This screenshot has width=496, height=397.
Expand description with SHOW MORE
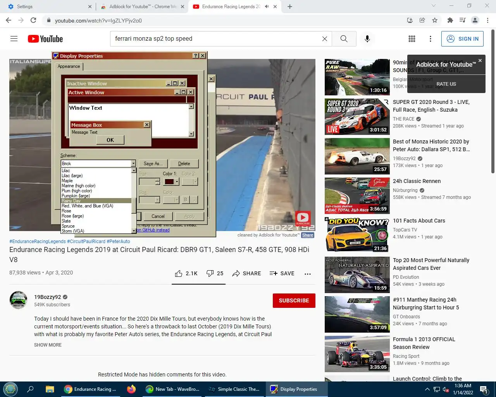48,345
